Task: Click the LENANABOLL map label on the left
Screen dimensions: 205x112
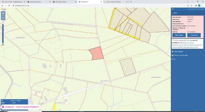Action: click(x=21, y=38)
